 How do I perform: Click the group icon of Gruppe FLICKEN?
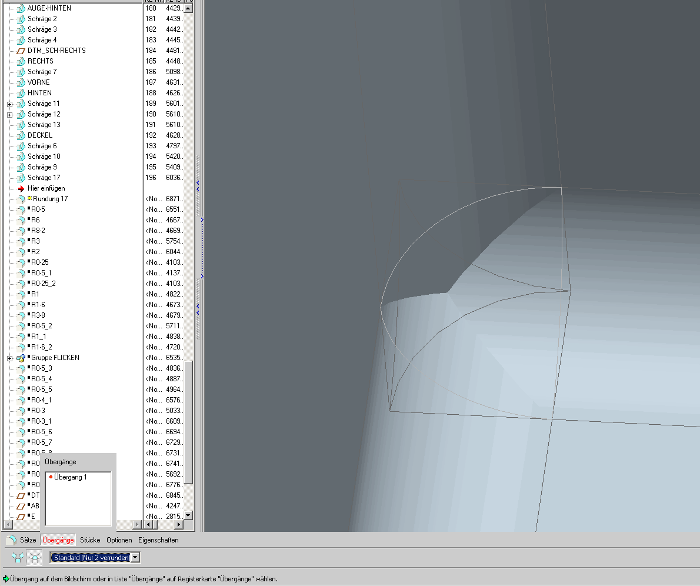[x=21, y=358]
